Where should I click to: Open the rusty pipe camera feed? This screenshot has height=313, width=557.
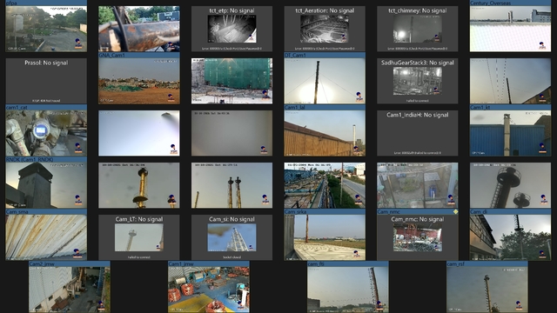tap(139, 29)
